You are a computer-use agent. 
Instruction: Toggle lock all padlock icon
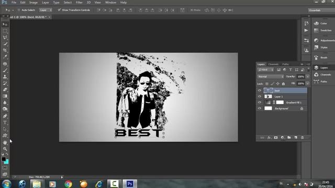[x=283, y=84]
